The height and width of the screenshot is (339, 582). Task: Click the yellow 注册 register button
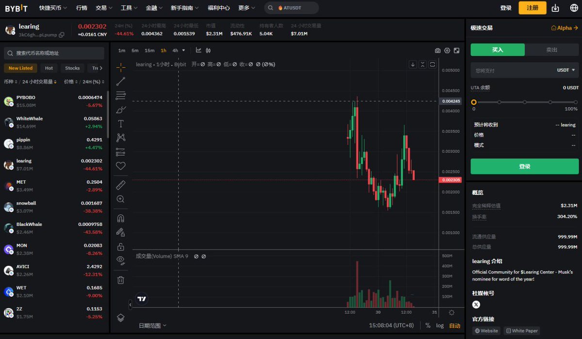pos(533,8)
